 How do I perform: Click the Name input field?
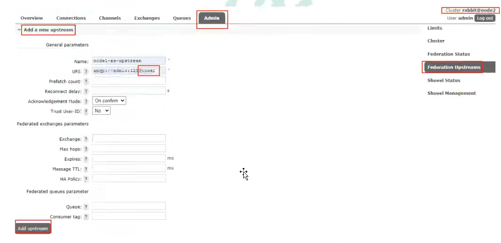(x=129, y=61)
